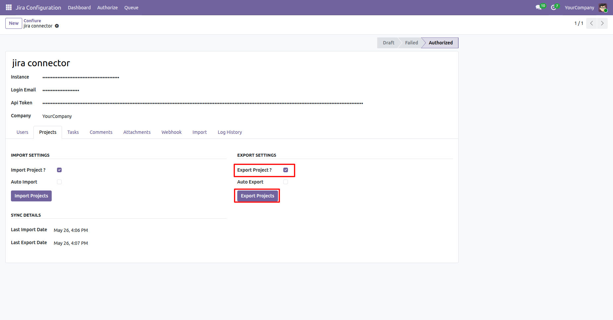Open the Comments tab
613x320 pixels.
[101, 132]
